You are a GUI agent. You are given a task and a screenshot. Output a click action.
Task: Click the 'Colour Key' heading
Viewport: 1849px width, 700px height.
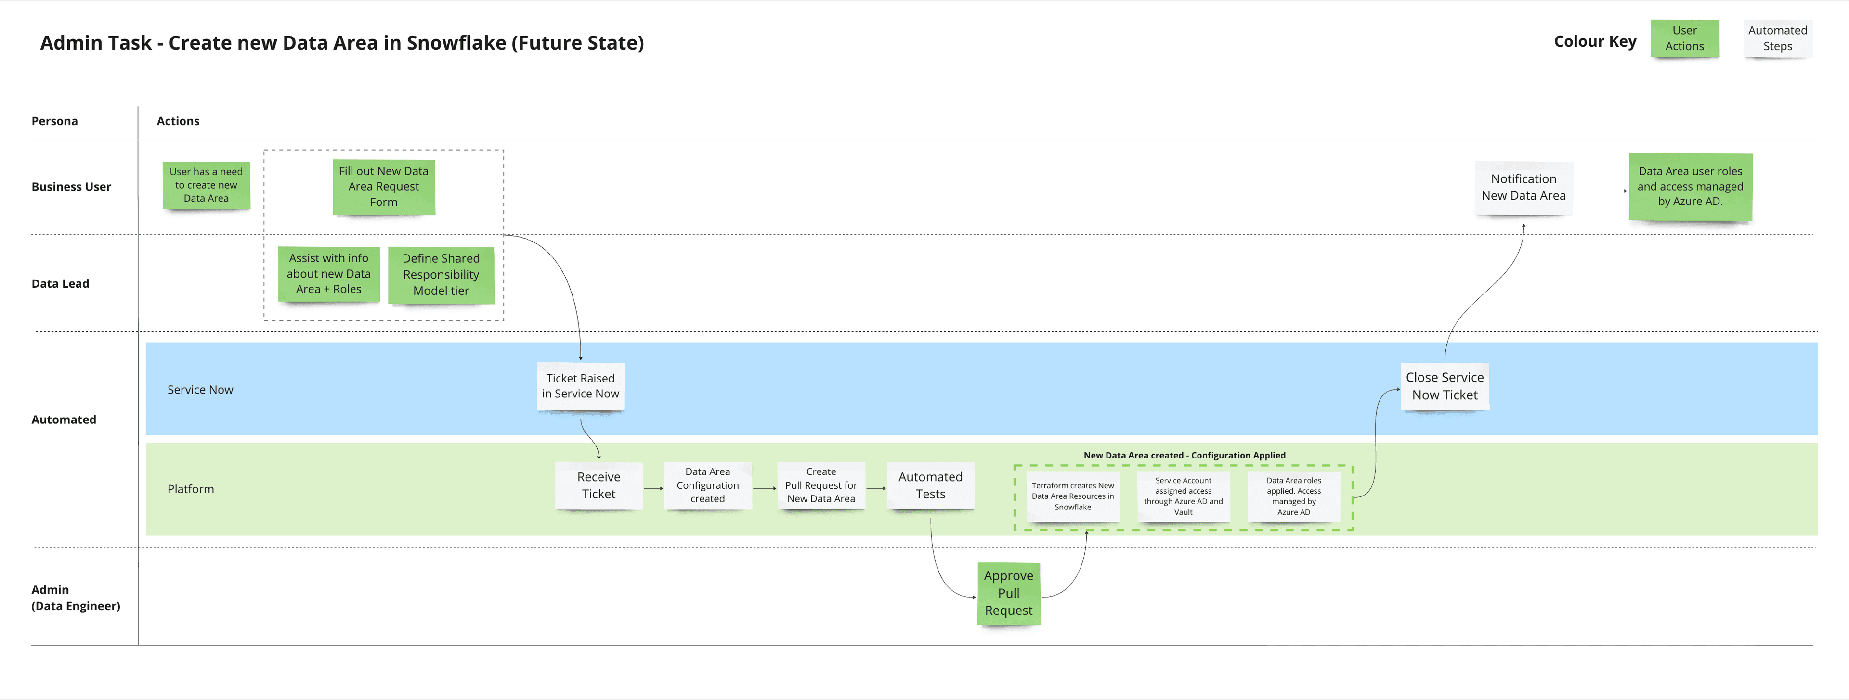tap(1595, 41)
